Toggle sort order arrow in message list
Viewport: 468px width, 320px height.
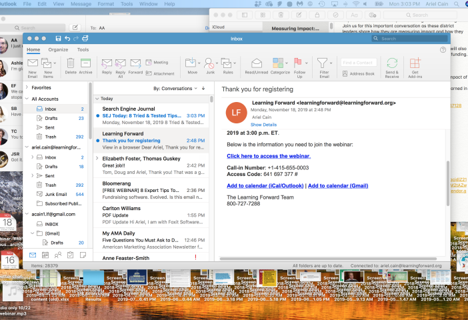(203, 89)
